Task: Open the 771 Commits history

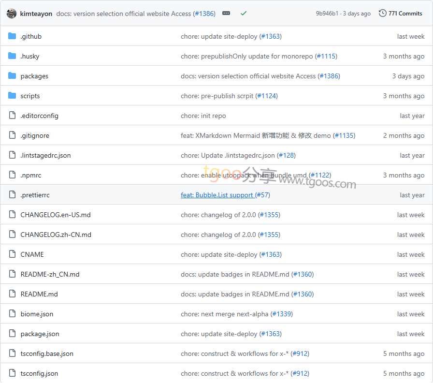Action: (401, 14)
